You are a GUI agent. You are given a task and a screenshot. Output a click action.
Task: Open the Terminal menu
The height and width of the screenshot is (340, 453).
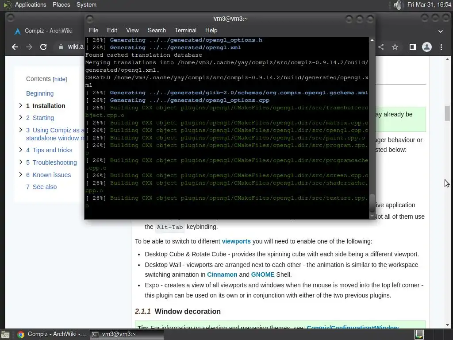pyautogui.click(x=185, y=31)
